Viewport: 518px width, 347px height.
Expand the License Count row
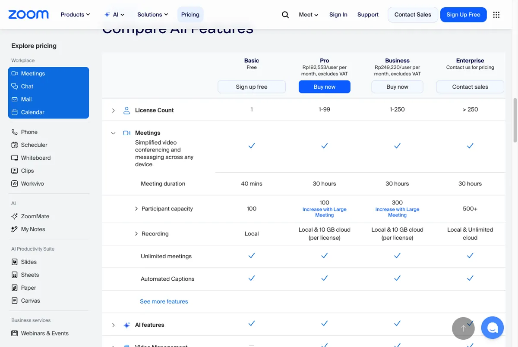pyautogui.click(x=113, y=110)
